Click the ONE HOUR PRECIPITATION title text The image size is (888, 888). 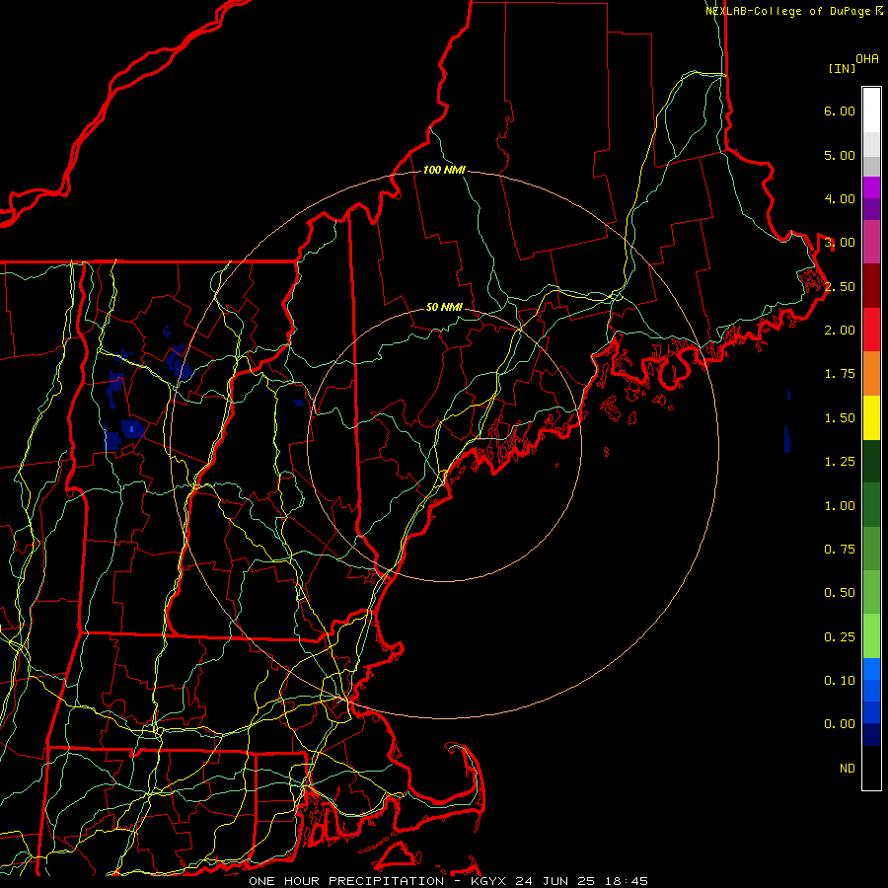click(x=346, y=881)
